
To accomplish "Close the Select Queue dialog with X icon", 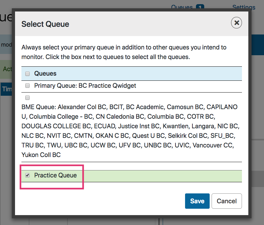I will click(236, 23).
